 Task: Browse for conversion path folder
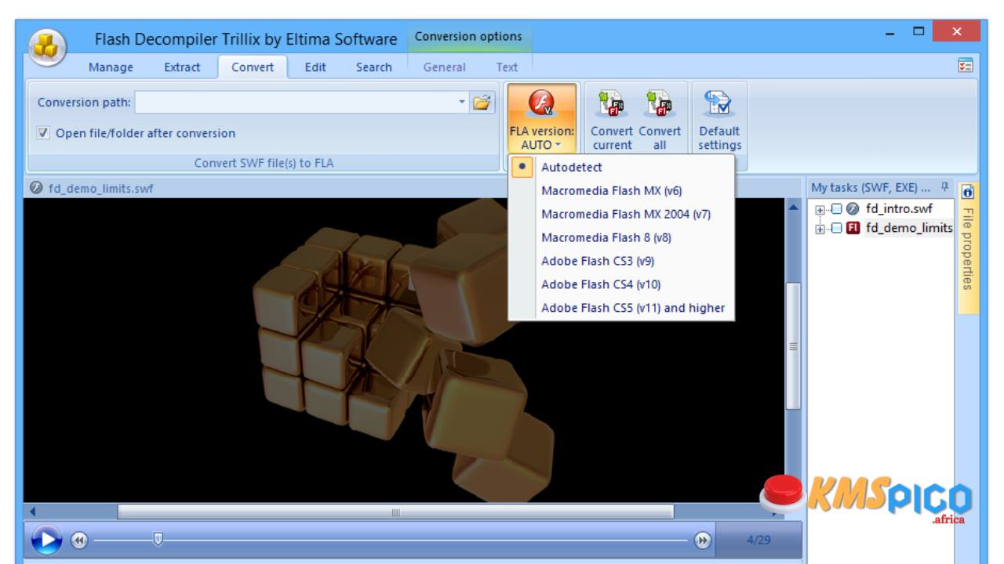tap(482, 102)
